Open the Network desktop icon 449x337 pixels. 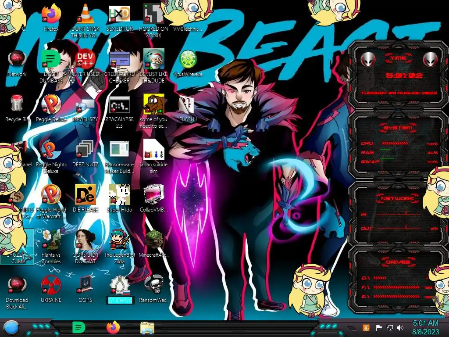click(x=17, y=59)
